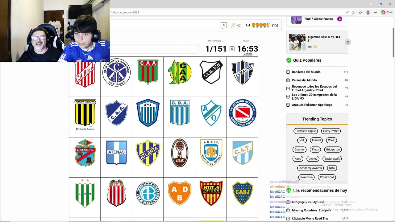Select the yellow-green CAA shark crest
Viewport: 395px width, 222px height.
tap(180, 72)
